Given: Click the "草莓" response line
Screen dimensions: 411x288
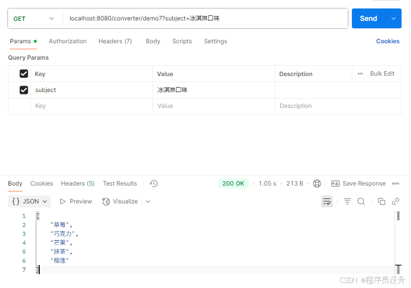Looking at the screenshot, I should pyautogui.click(x=61, y=225).
